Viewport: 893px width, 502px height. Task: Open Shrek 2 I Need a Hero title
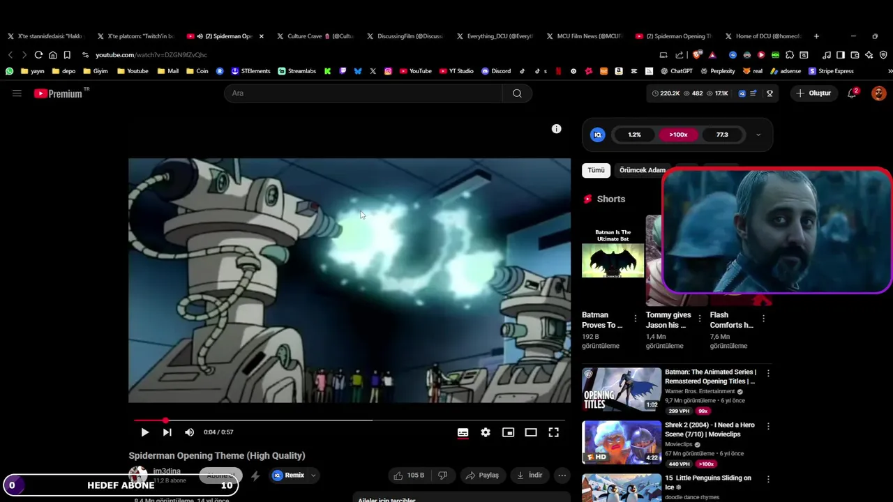point(710,429)
